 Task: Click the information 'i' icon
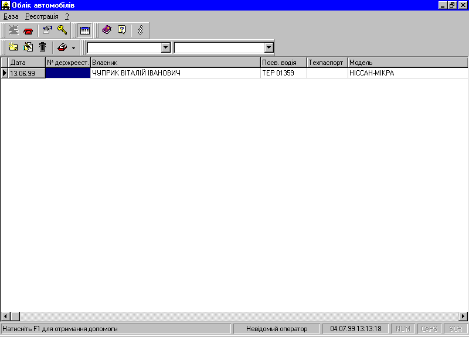pos(140,30)
